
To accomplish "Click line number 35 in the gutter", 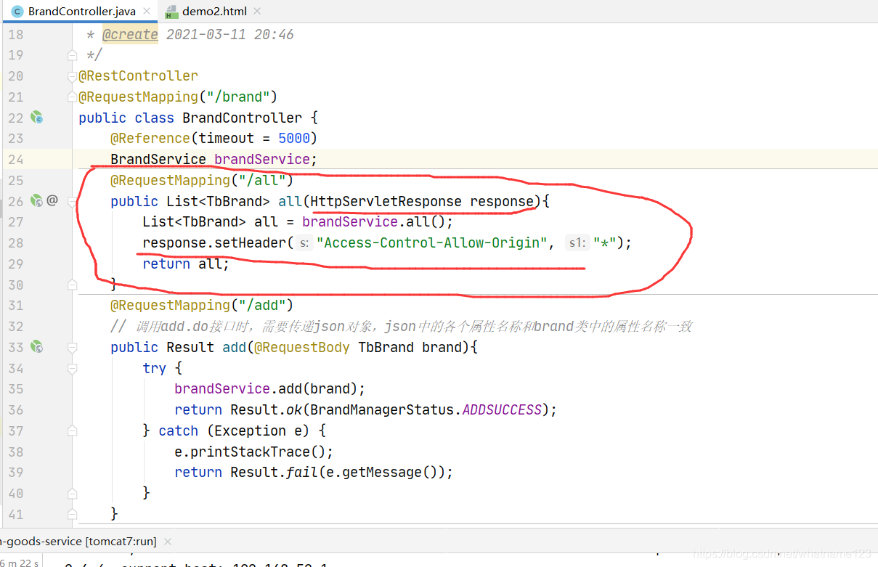I will coord(16,388).
